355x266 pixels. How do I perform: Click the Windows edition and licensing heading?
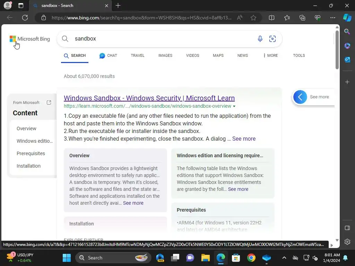tap(220, 156)
